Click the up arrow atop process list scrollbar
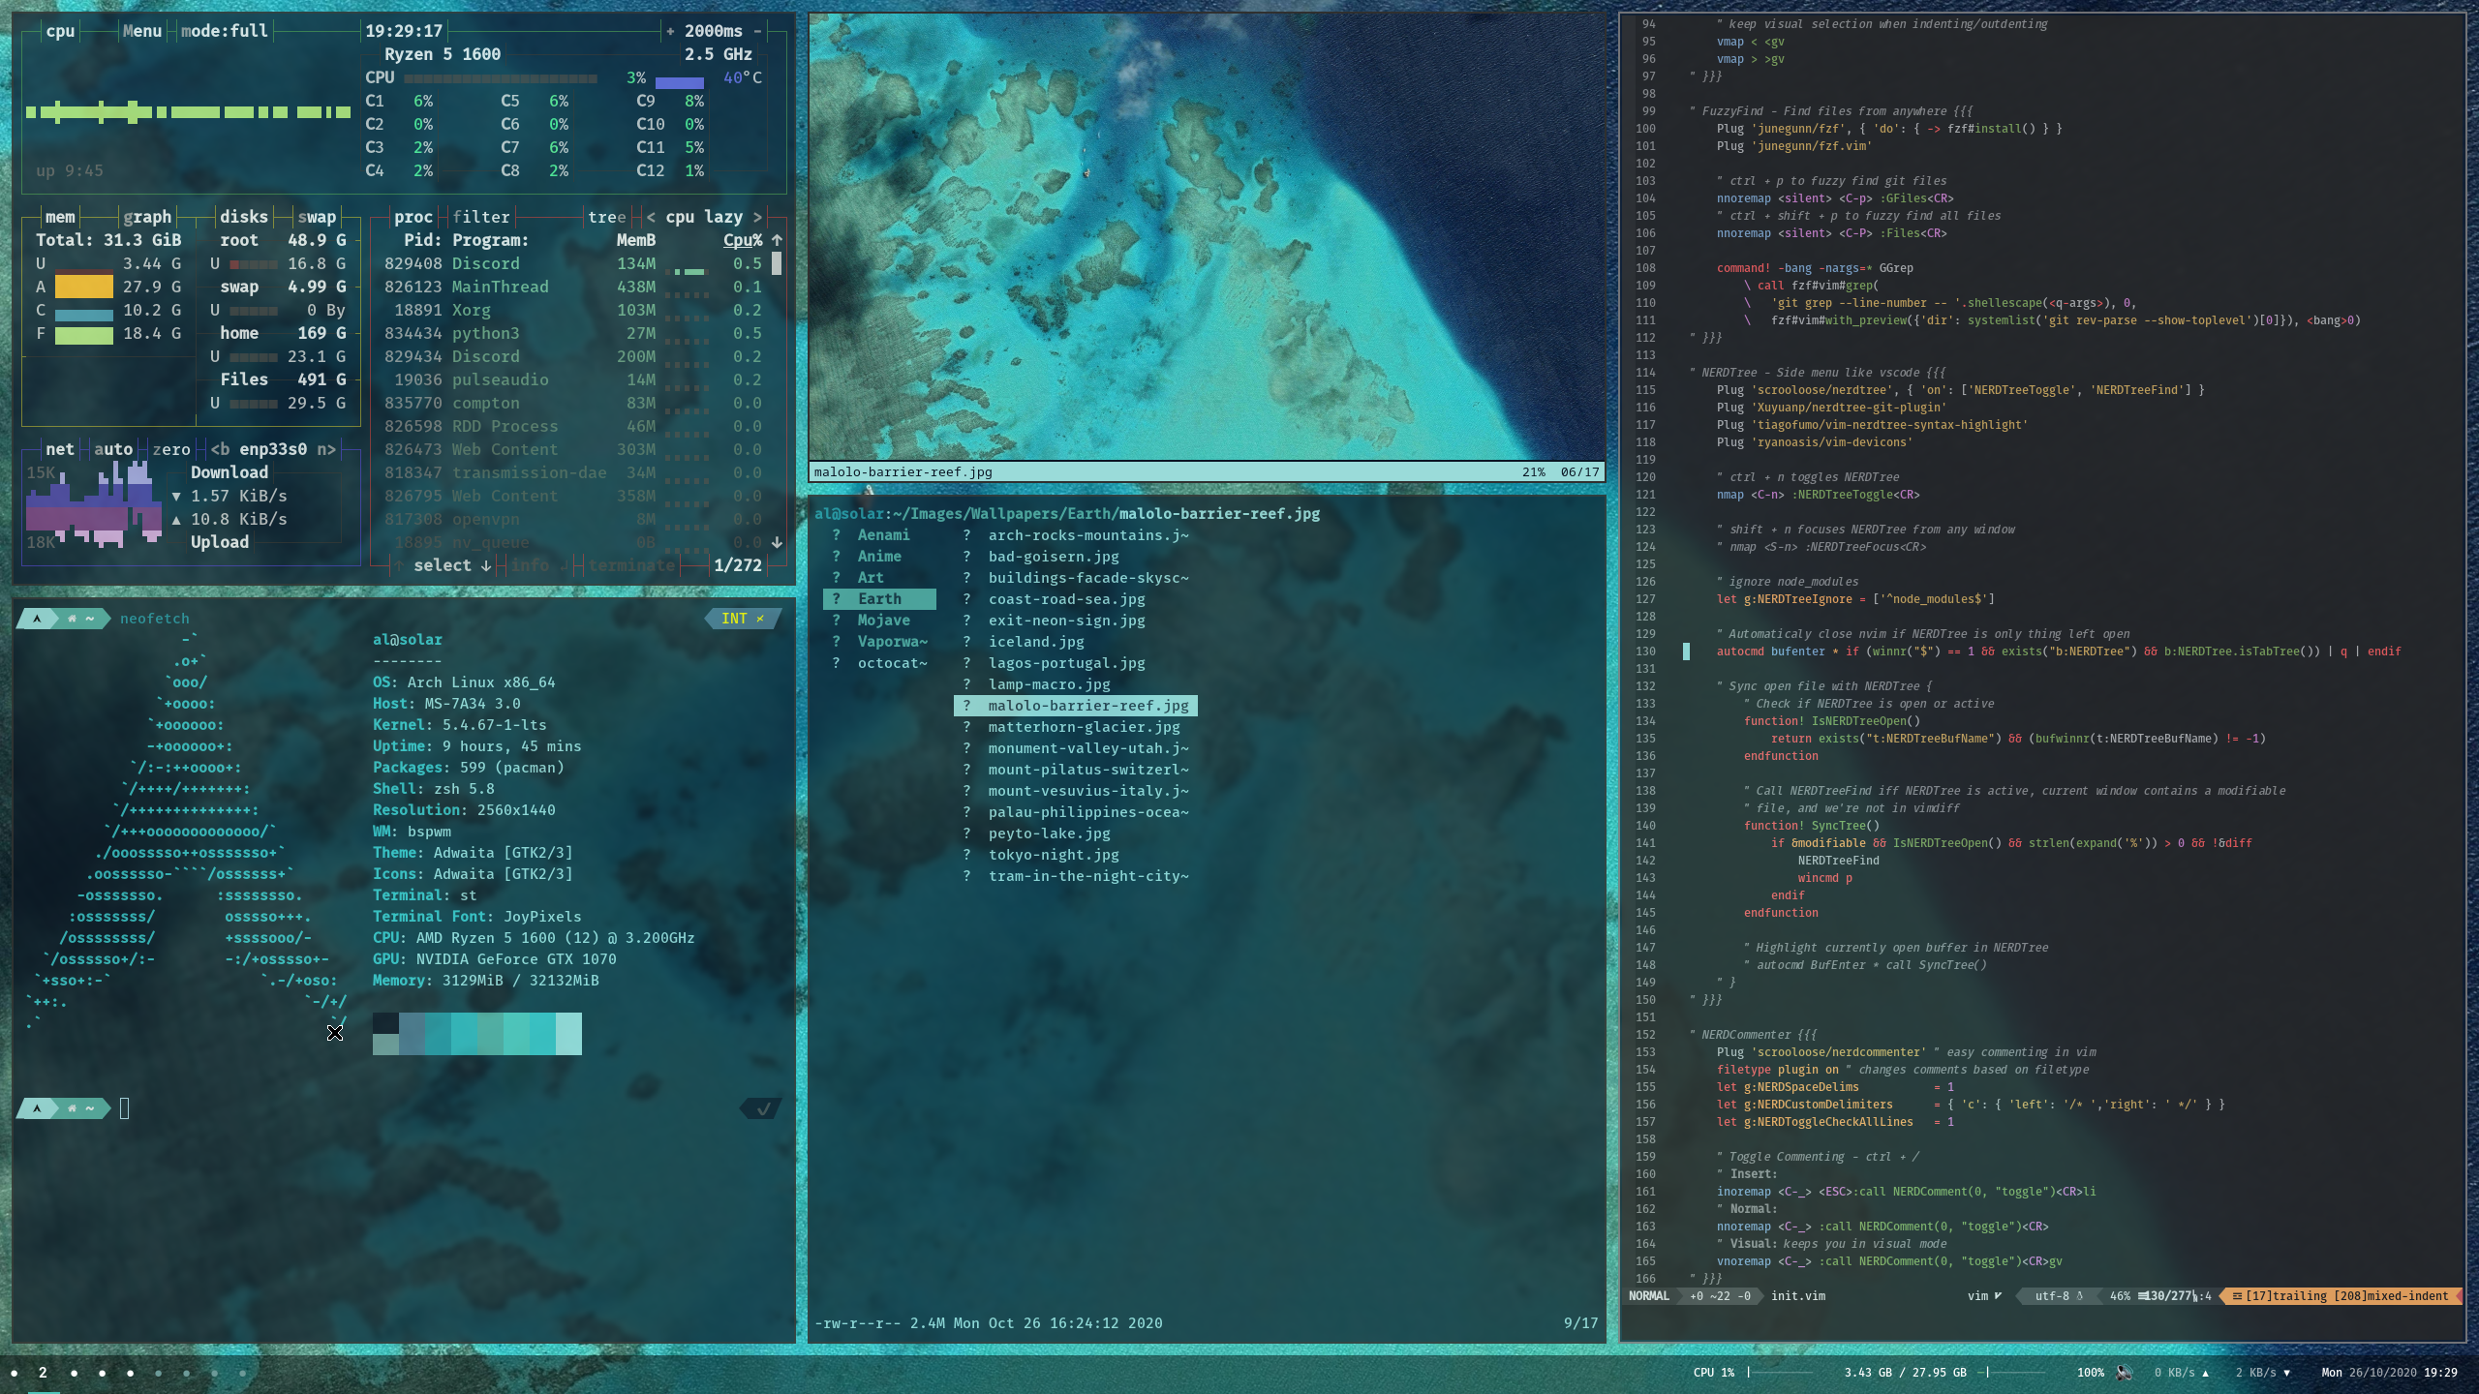 777,240
